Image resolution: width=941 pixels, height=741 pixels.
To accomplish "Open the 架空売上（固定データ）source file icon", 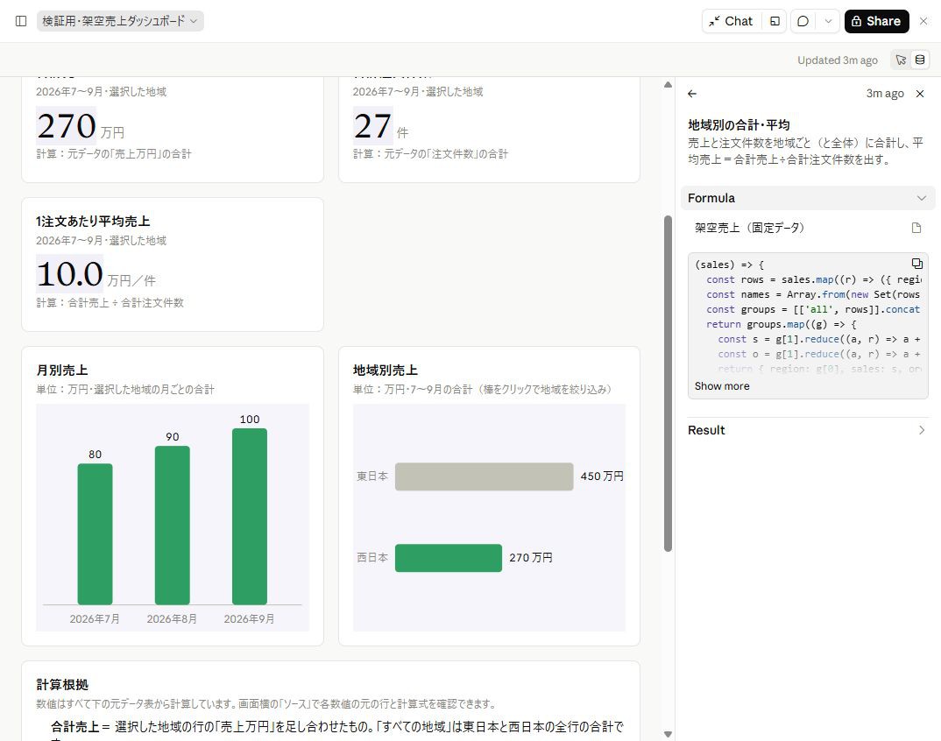I will (x=916, y=228).
